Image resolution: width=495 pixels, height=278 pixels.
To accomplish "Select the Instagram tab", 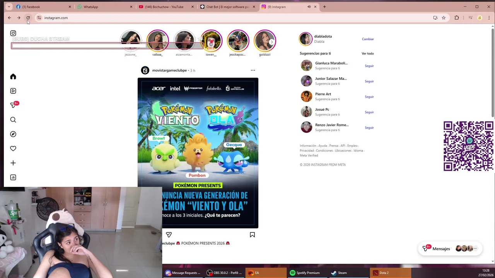I will click(x=289, y=7).
